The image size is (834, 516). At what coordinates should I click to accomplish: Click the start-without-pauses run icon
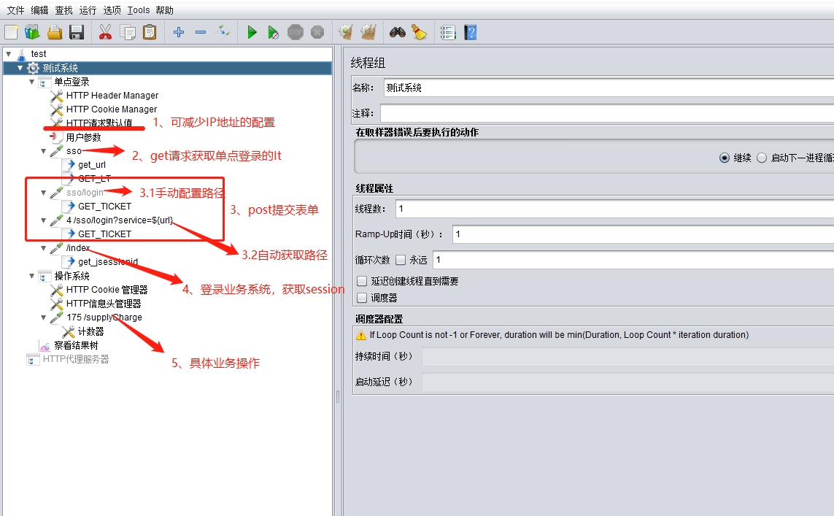coord(273,31)
